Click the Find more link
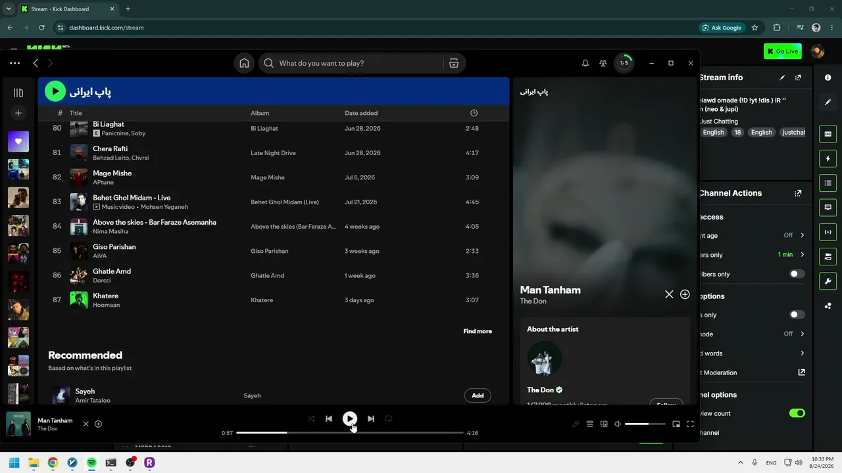 point(478,331)
